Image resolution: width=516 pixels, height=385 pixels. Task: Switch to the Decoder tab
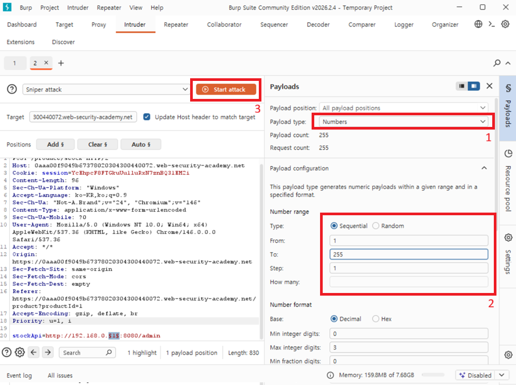point(318,24)
